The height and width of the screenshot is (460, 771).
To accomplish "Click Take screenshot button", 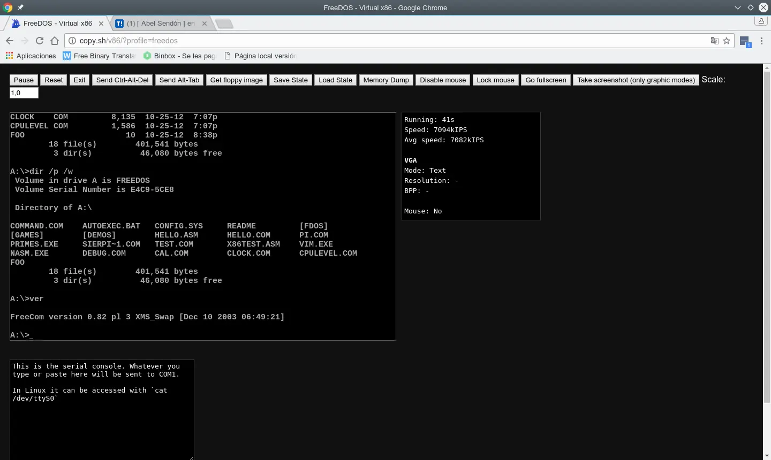I will tap(636, 80).
